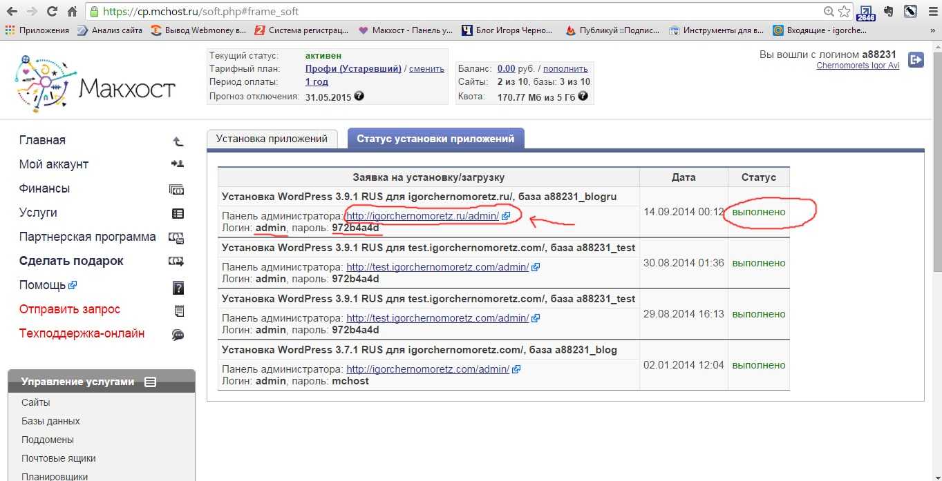Image resolution: width=942 pixels, height=481 pixels.
Task: Bookmark this page with the star icon
Action: coord(845,12)
